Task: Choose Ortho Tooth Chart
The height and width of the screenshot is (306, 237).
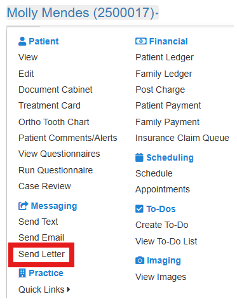Action: pos(54,122)
